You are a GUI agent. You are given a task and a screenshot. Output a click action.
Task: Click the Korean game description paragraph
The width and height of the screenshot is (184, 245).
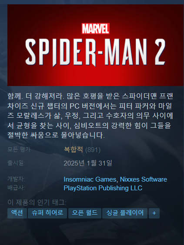90,116
